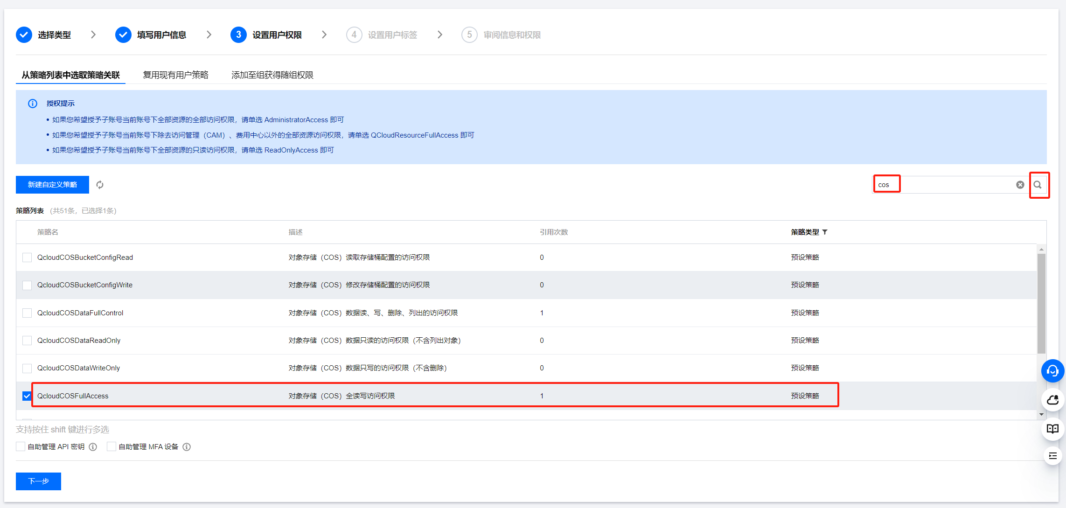The height and width of the screenshot is (508, 1066).
Task: Enable 自助管理 API 密钥 checkbox
Action: coord(21,446)
